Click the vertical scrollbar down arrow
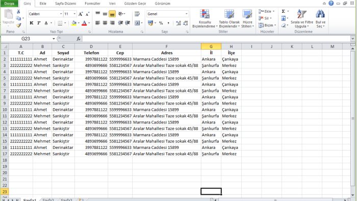 coord(353,195)
